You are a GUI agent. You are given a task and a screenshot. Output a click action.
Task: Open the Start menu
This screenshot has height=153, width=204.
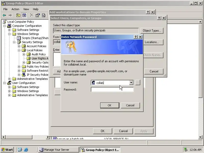pos(7,150)
